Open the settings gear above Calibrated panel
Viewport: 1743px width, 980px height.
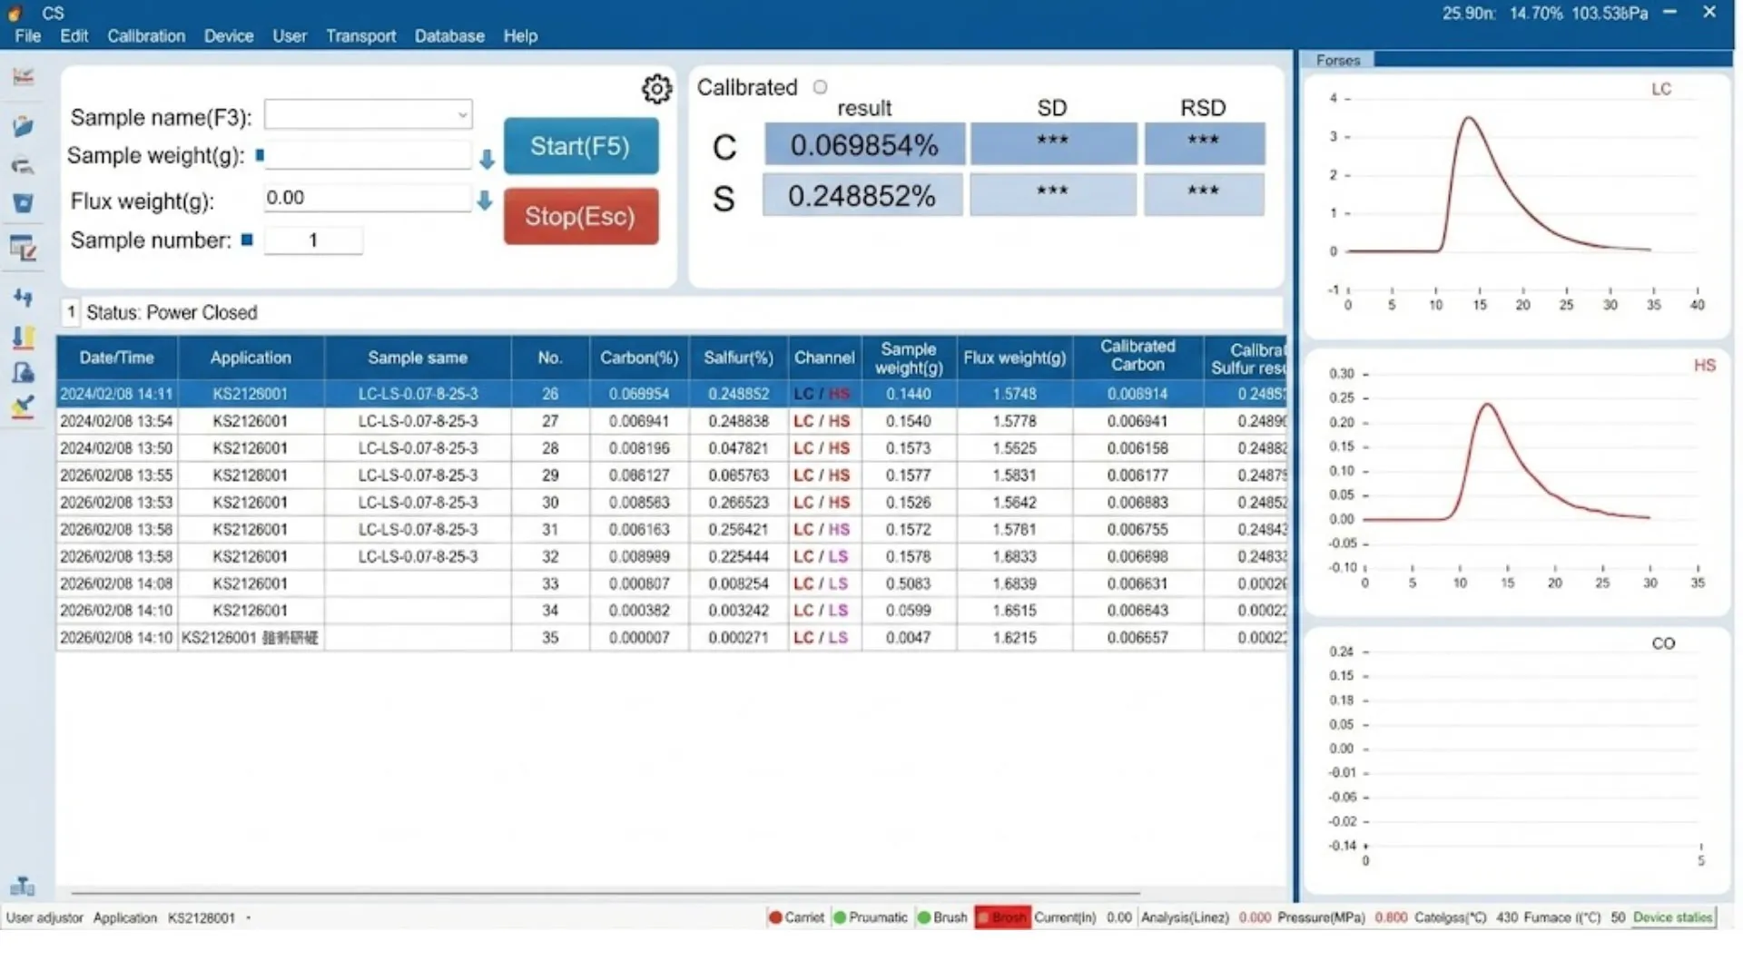point(656,88)
